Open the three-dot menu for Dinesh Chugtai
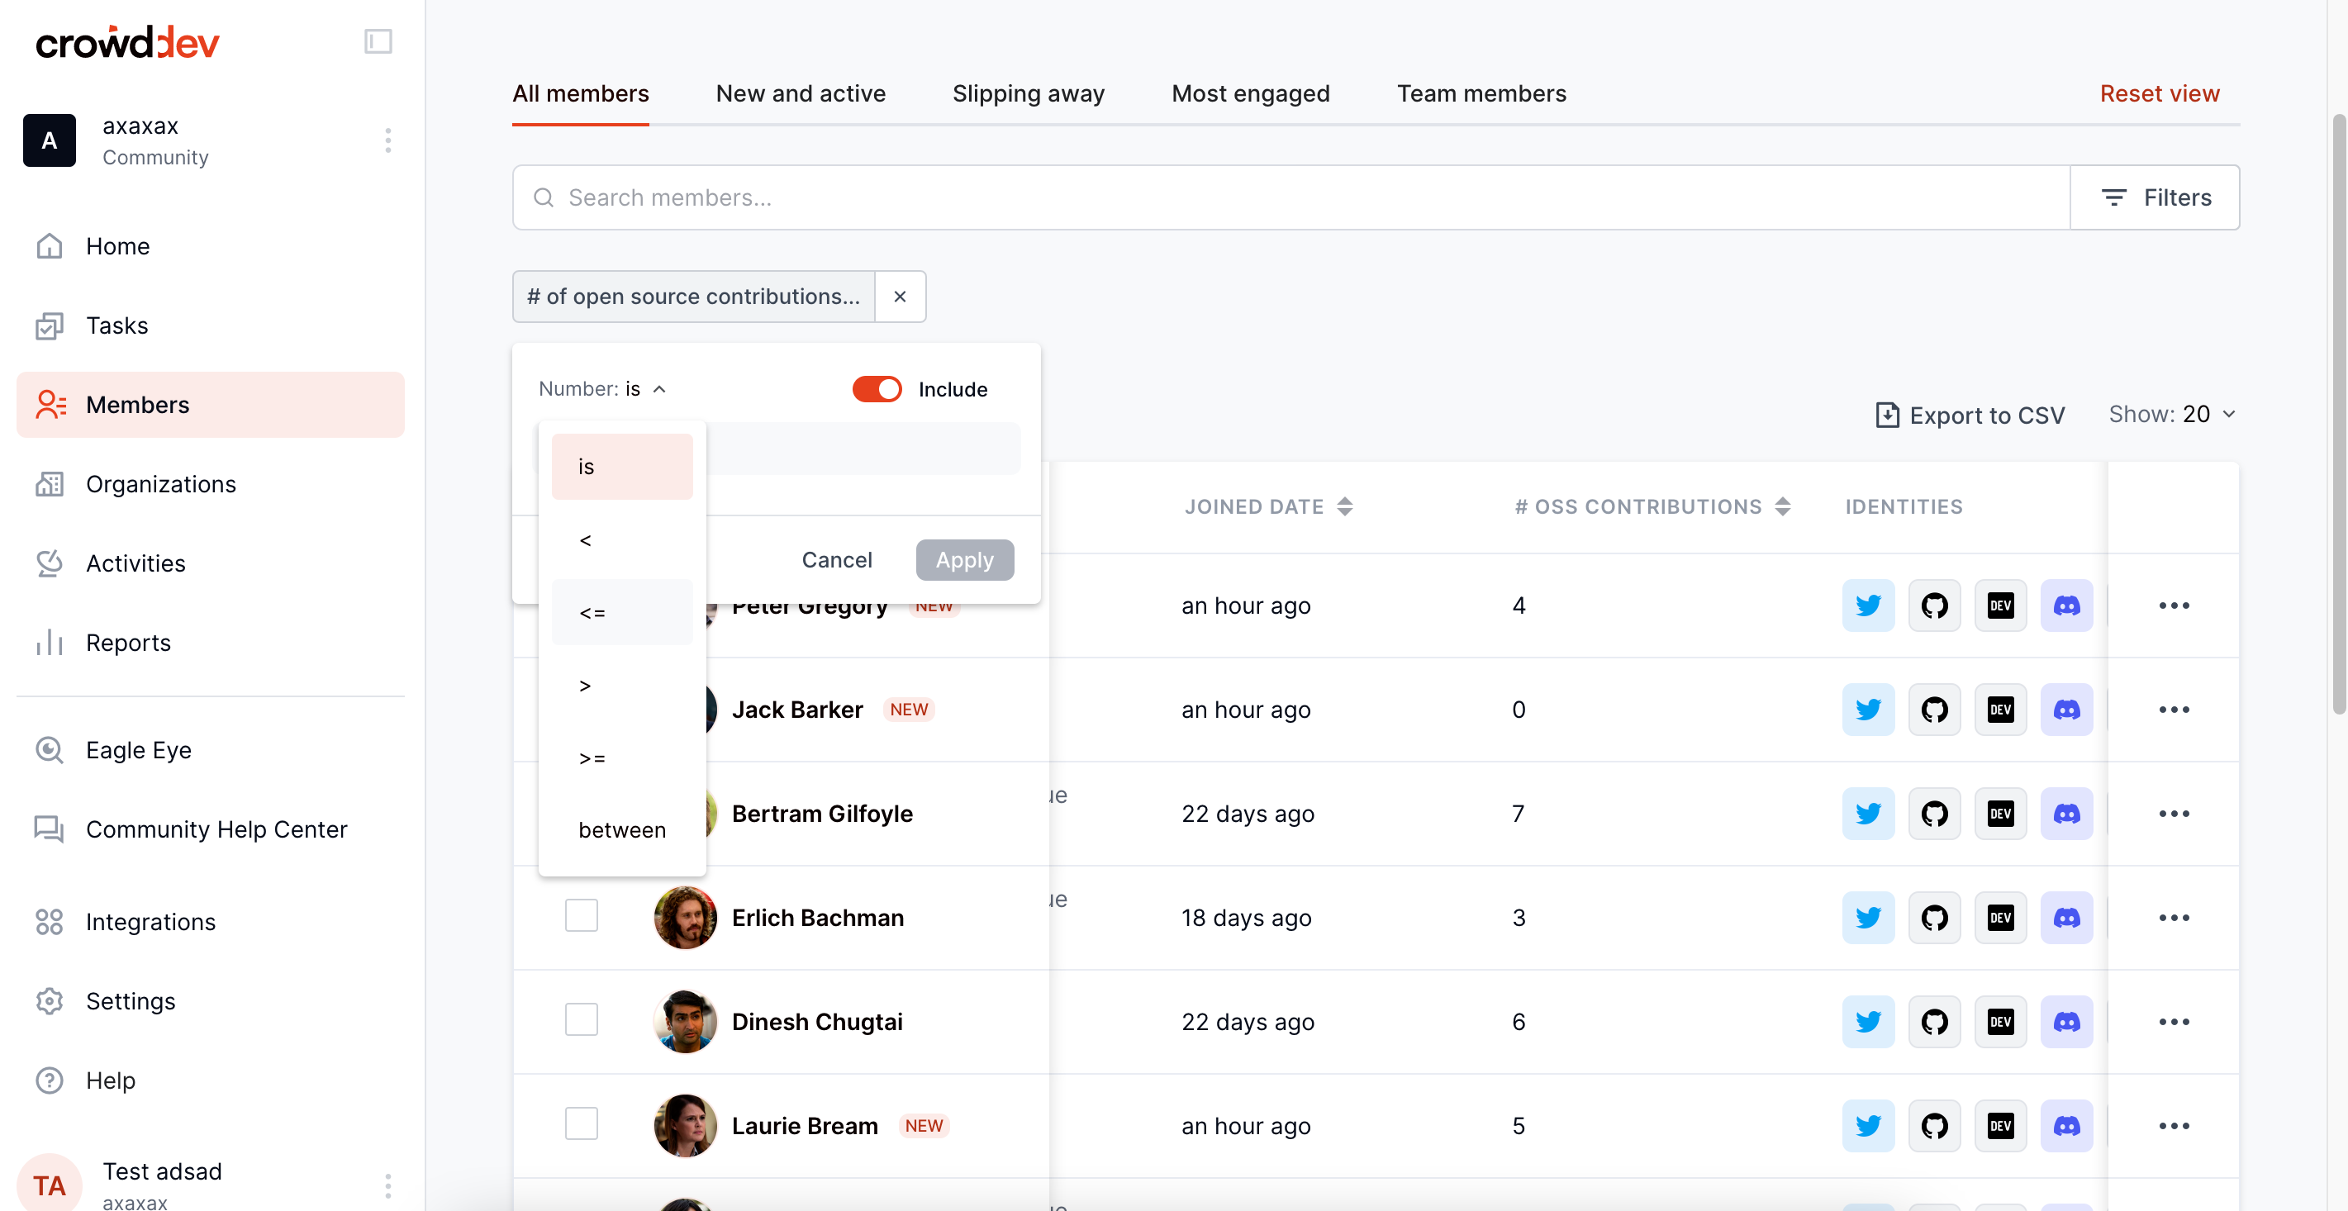 pyautogui.click(x=2173, y=1022)
